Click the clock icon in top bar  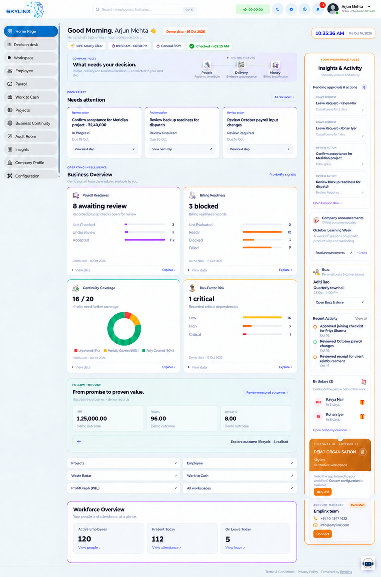[304, 9]
